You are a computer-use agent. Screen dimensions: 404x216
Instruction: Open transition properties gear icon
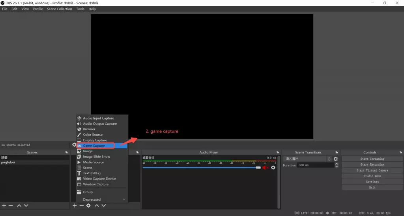[x=336, y=159]
